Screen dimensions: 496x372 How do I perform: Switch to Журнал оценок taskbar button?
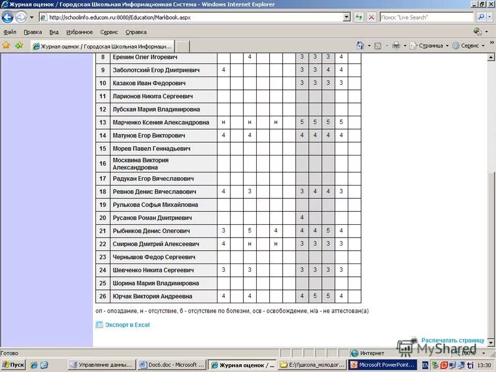243,365
